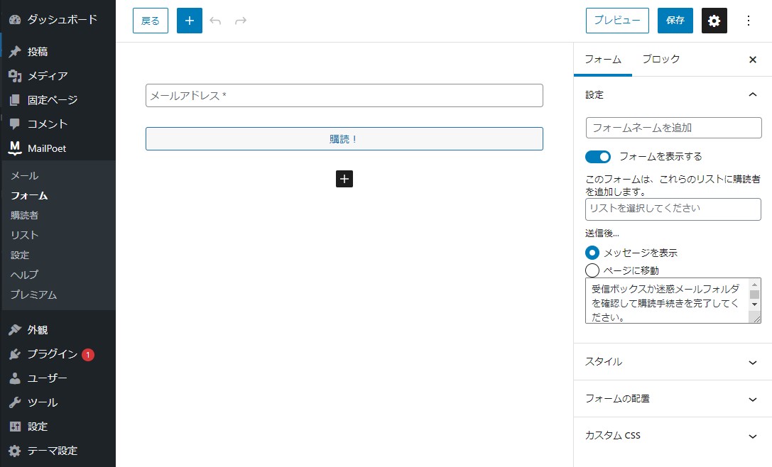Image resolution: width=772 pixels, height=467 pixels.
Task: Expand the フォームの配置 section
Action: pos(672,399)
